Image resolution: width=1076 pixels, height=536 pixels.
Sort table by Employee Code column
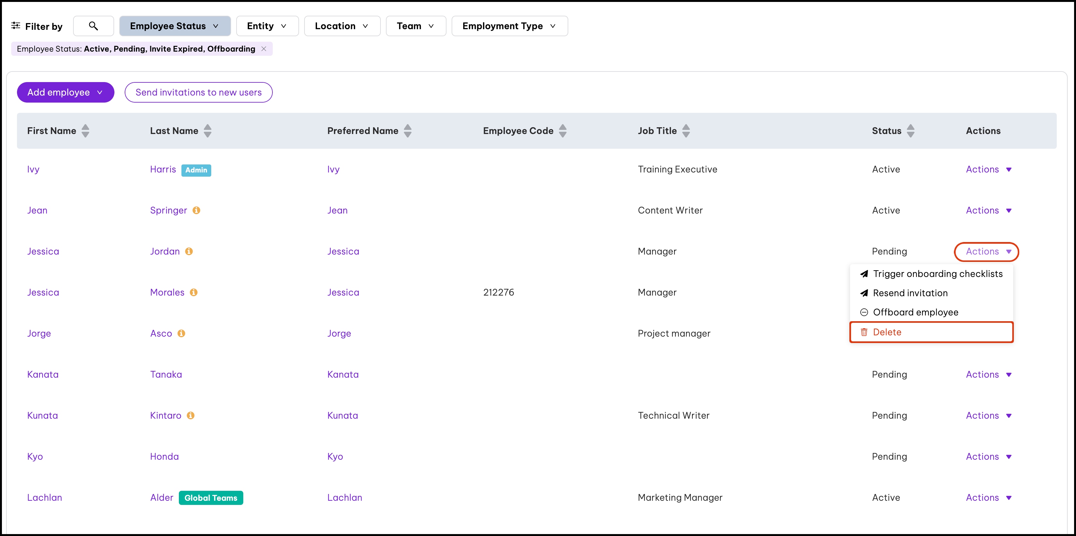pos(563,131)
